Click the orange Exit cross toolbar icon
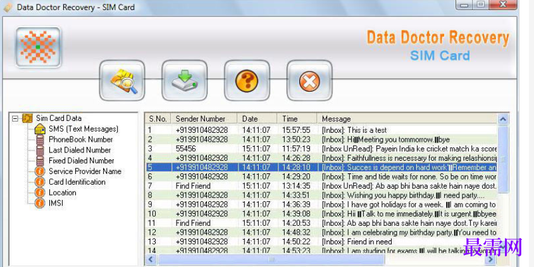The image size is (534, 267). 309,81
